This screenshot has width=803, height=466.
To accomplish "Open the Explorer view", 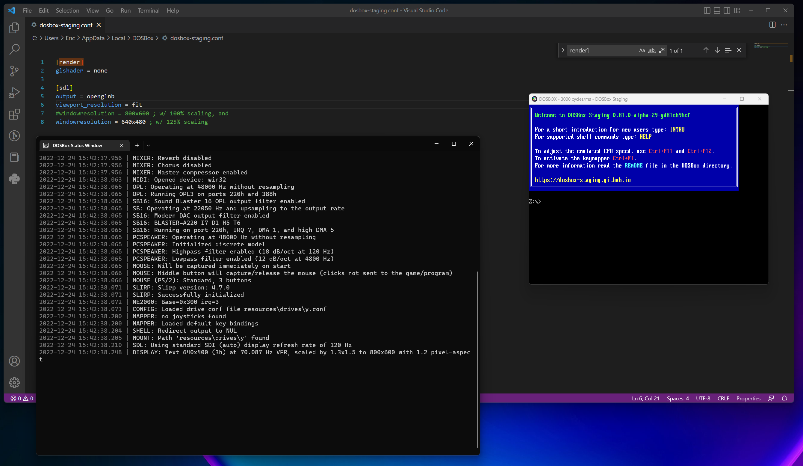I will pos(14,28).
